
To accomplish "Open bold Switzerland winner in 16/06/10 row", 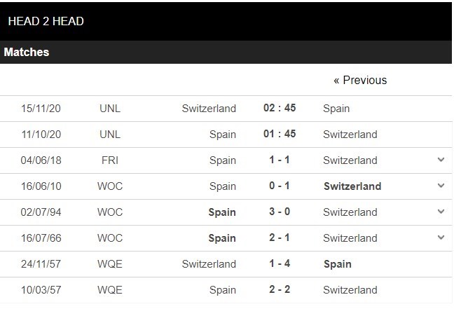I will pyautogui.click(x=352, y=186).
